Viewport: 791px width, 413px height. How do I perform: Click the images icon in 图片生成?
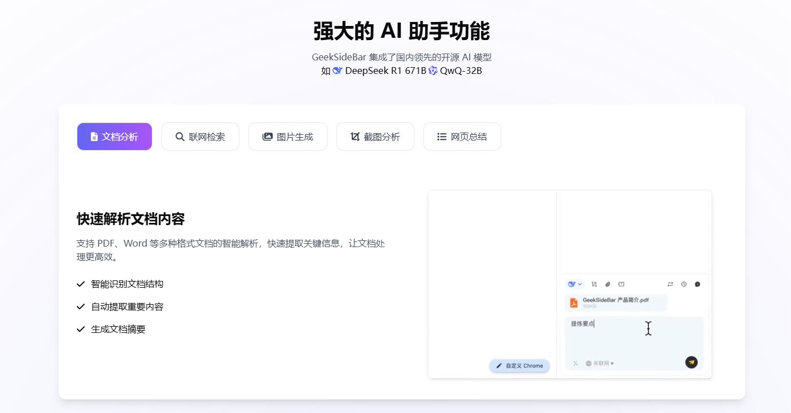click(x=268, y=137)
